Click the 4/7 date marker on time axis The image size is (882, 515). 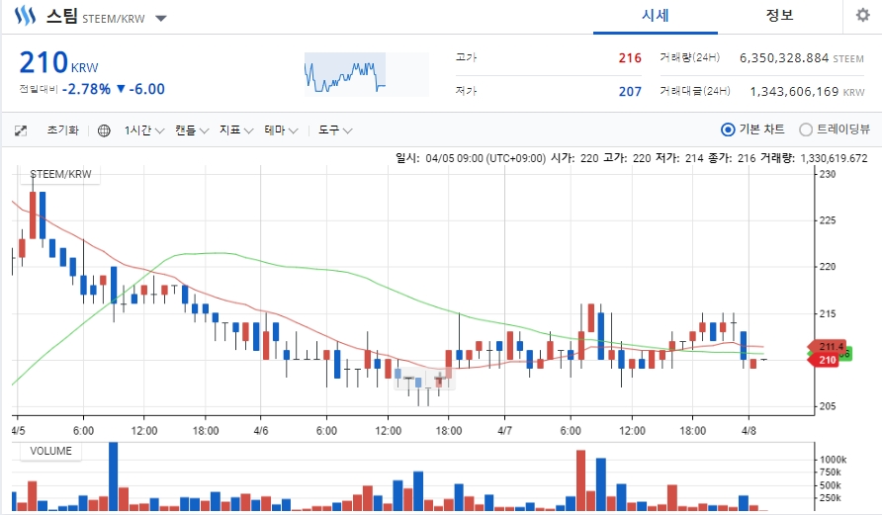[504, 431]
